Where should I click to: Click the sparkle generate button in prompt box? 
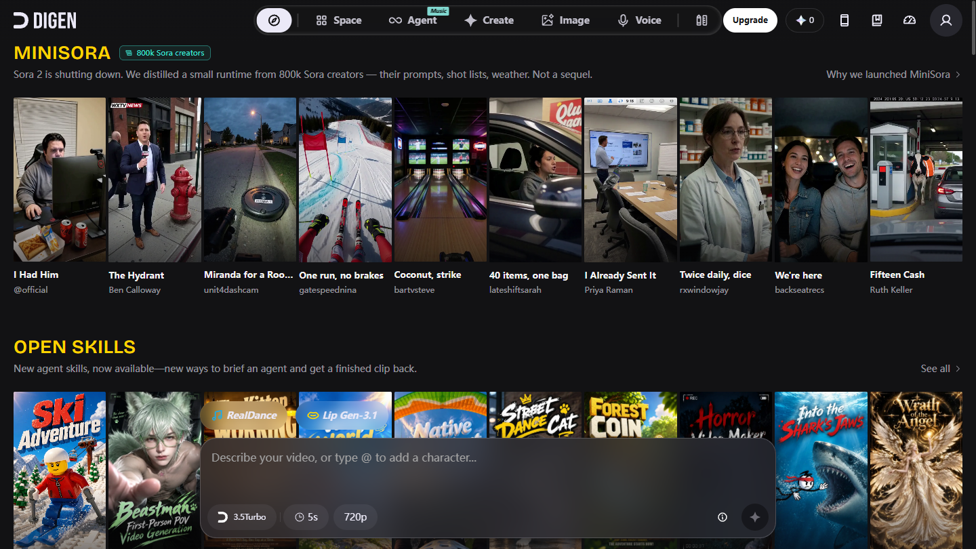[755, 517]
